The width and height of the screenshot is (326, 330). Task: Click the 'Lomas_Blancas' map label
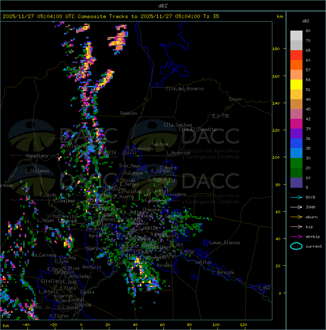225,243
